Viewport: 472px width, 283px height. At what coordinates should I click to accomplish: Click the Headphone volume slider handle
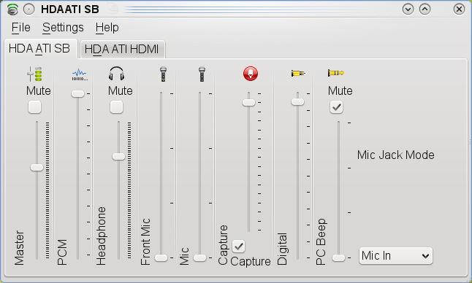(x=118, y=156)
